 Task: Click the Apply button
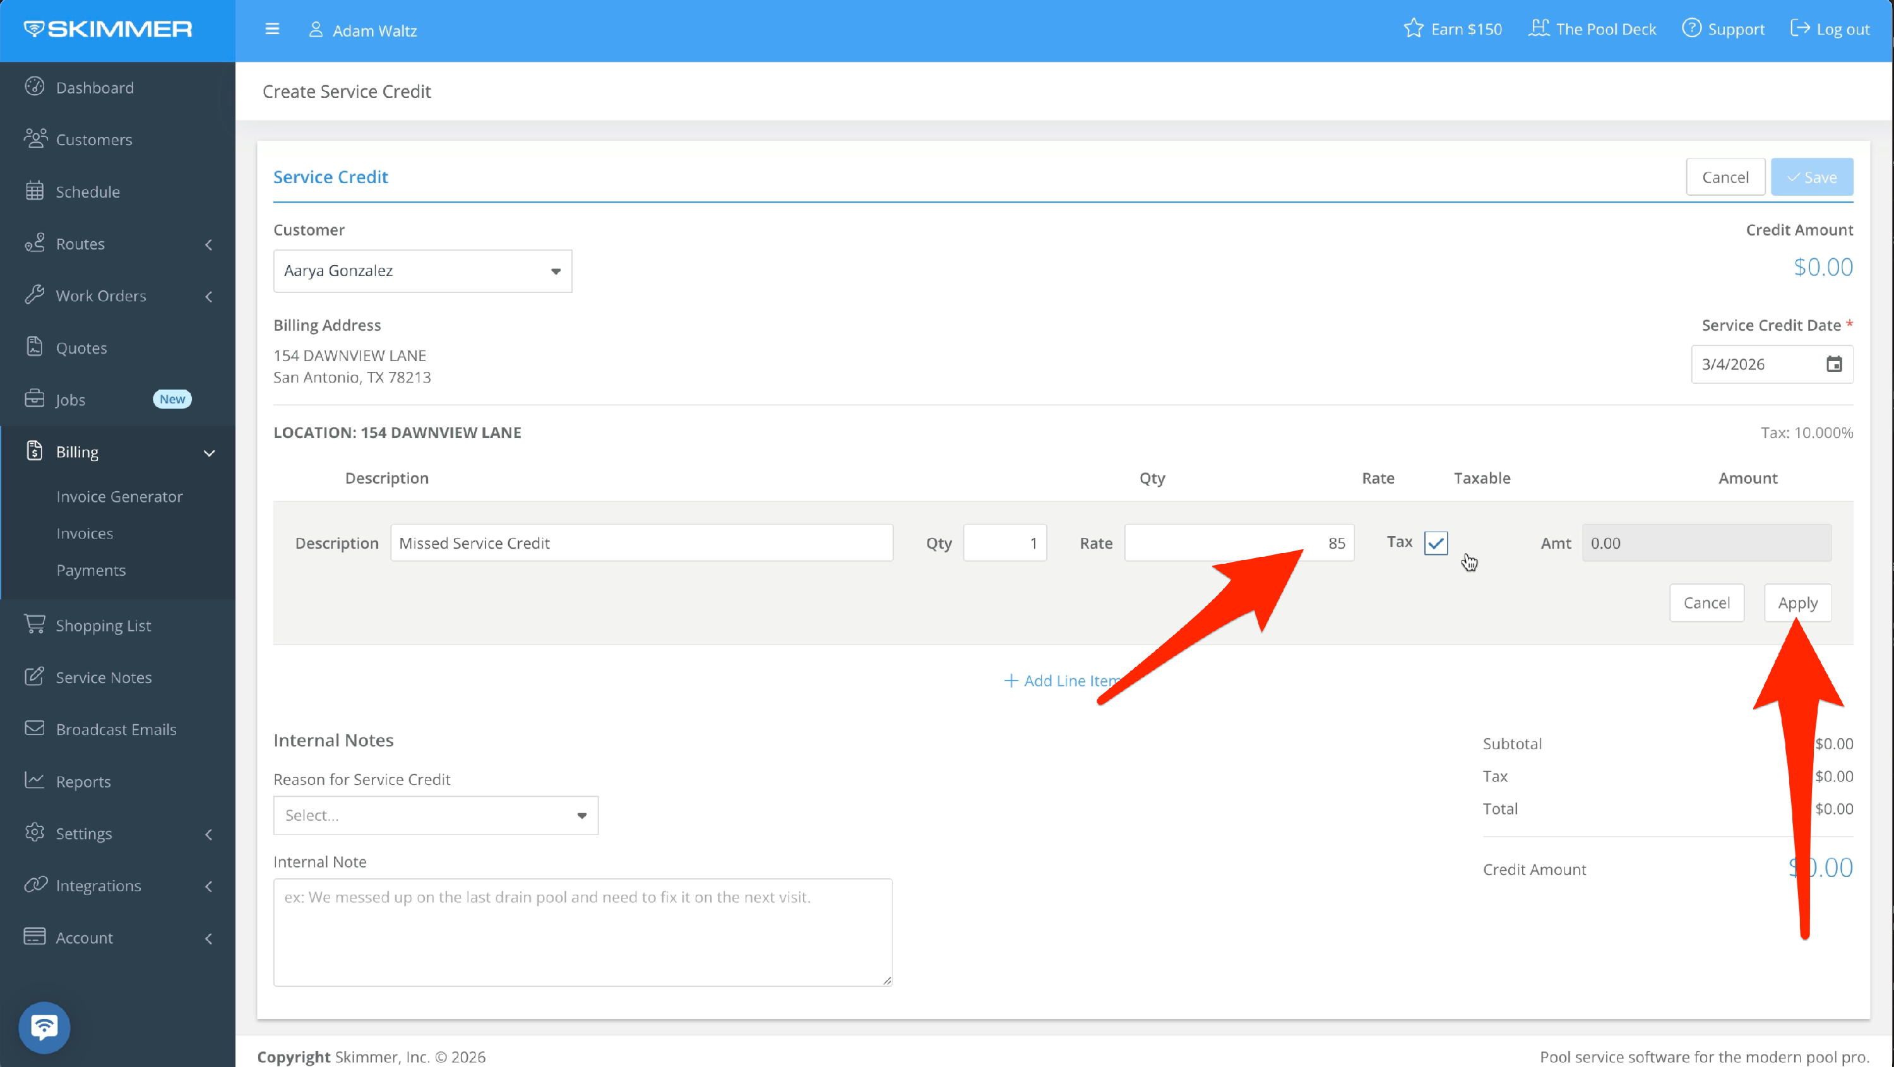(1797, 603)
